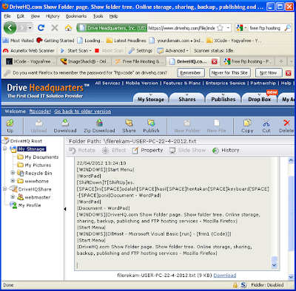Screen dimensions: 296x291
Task: Click the page scrollbar up arrow
Action: tap(291, 160)
